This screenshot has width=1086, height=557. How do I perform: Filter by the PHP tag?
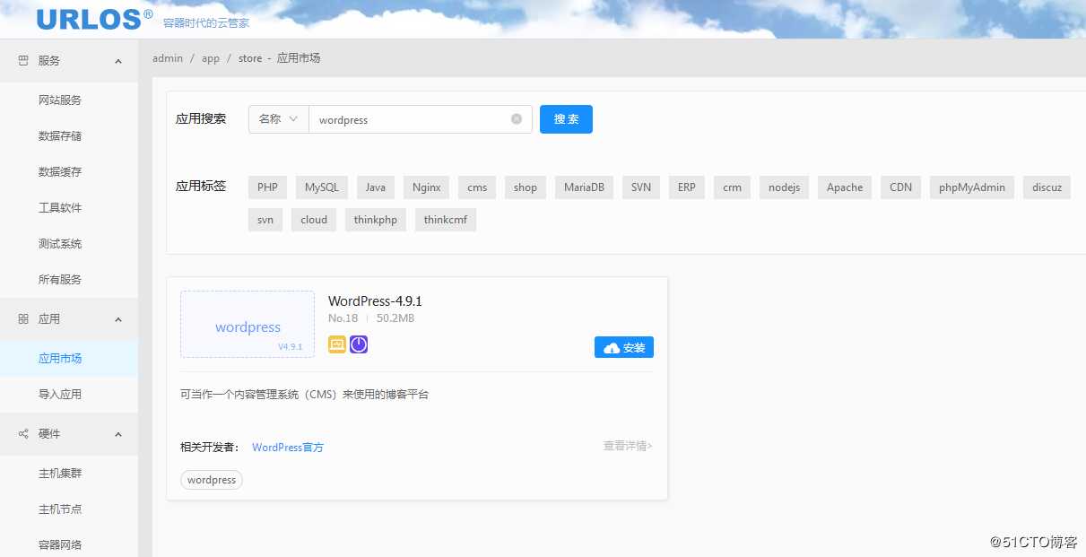[x=267, y=187]
